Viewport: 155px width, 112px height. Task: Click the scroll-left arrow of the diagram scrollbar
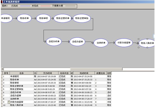[2, 69]
